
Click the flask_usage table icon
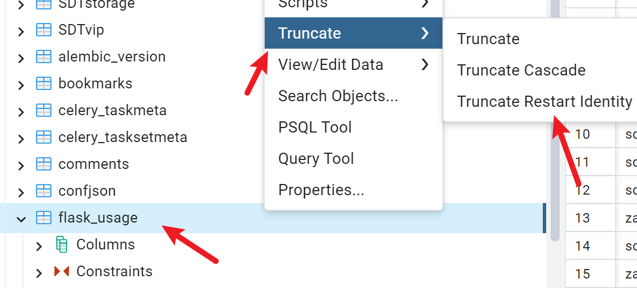(43, 218)
